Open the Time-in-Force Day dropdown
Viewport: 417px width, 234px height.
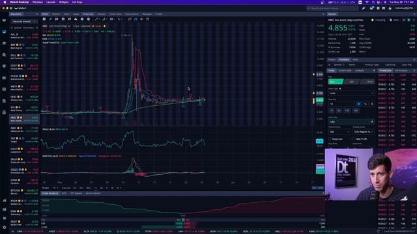339,131
